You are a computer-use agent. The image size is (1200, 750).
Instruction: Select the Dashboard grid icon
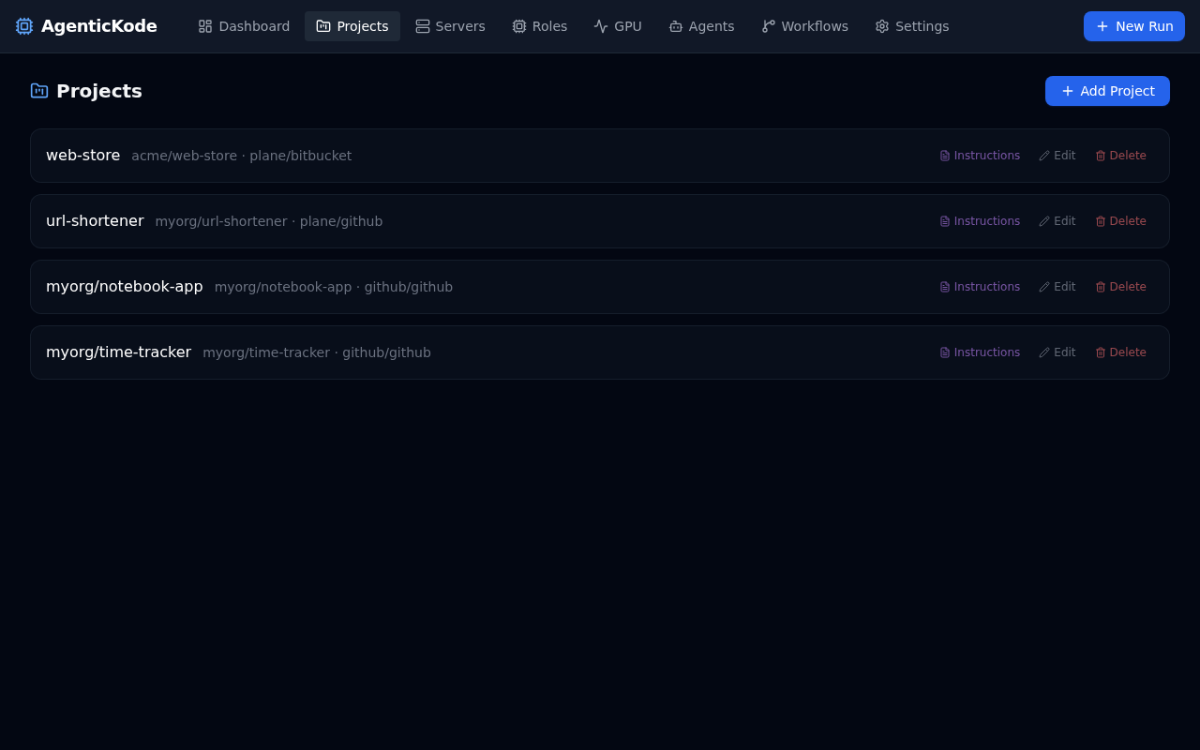coord(203,26)
